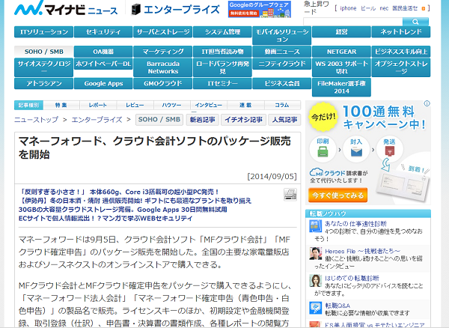This screenshot has height=328, width=449.
Task: Click the 印刷 printer icon in ad
Action: point(323,151)
